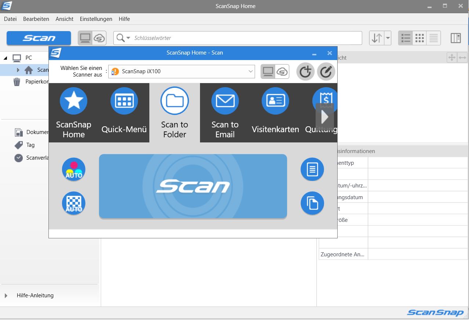Click the scanning side document icon
This screenshot has height=320, width=469.
(312, 169)
